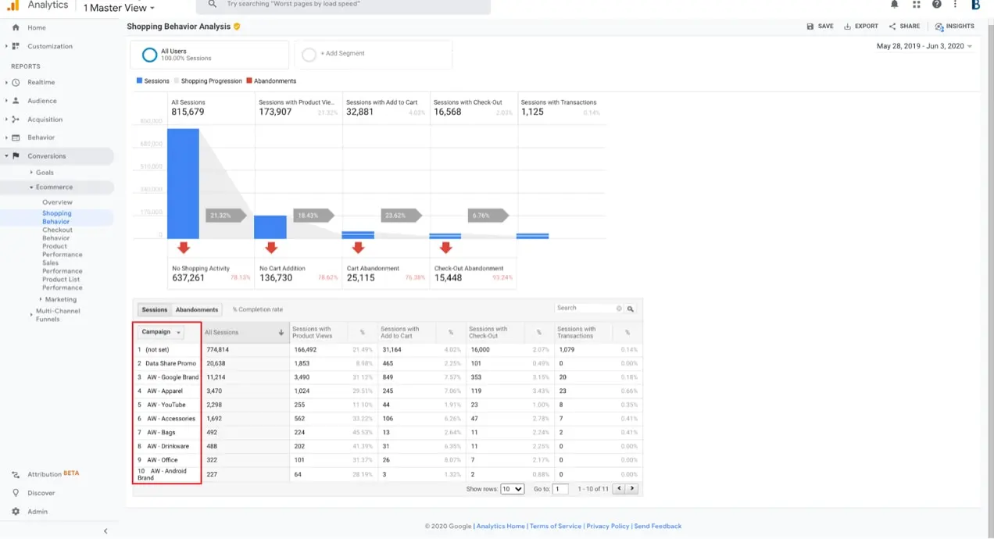Open Checkout Behavior report
The image size is (994, 539).
pyautogui.click(x=57, y=234)
